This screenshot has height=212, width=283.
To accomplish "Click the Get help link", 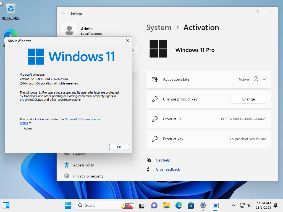I will [x=163, y=160].
